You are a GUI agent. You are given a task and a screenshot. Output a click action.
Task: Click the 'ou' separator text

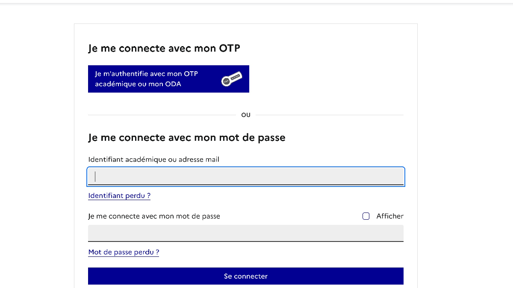pos(246,115)
